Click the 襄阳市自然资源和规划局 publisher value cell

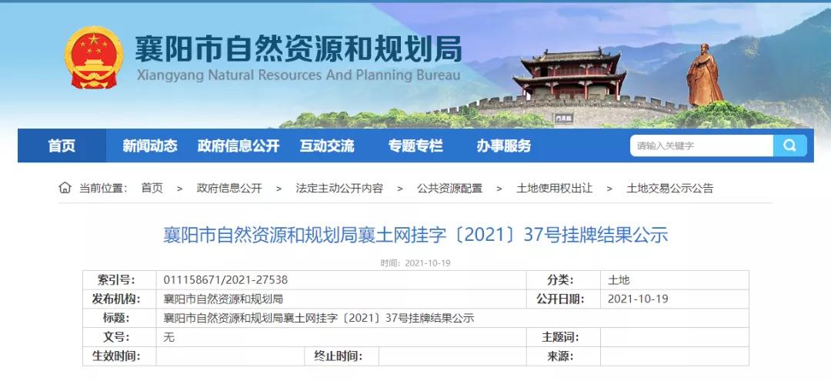342,299
